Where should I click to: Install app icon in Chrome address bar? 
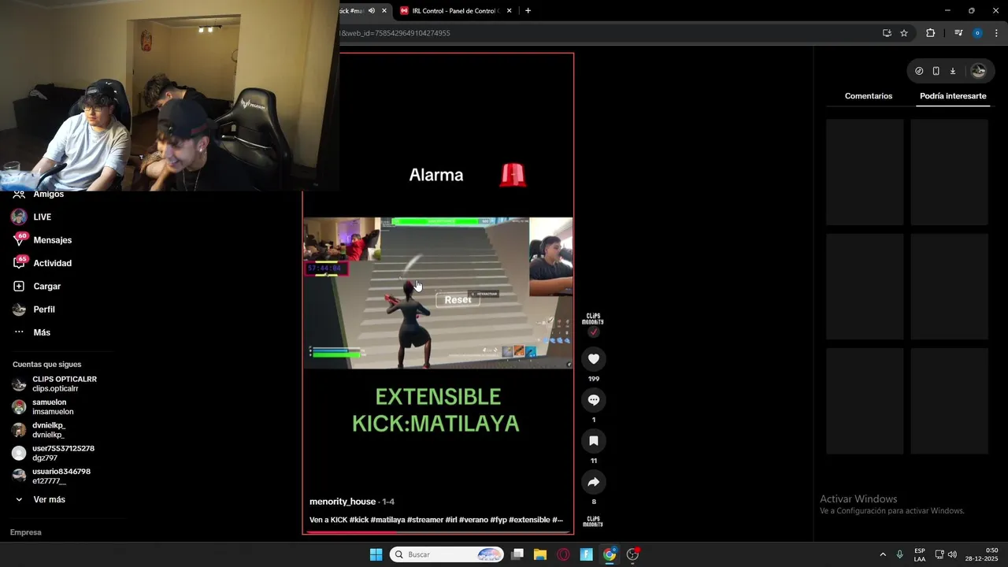point(887,33)
